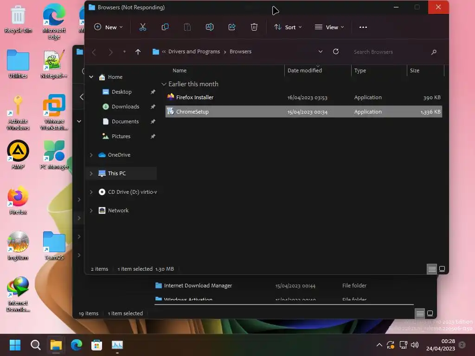475x356 pixels.
Task: Open the New dropdown menu
Action: (x=109, y=27)
